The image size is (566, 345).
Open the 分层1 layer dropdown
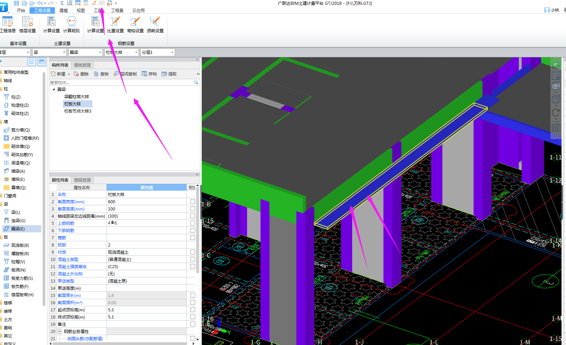pyautogui.click(x=157, y=52)
